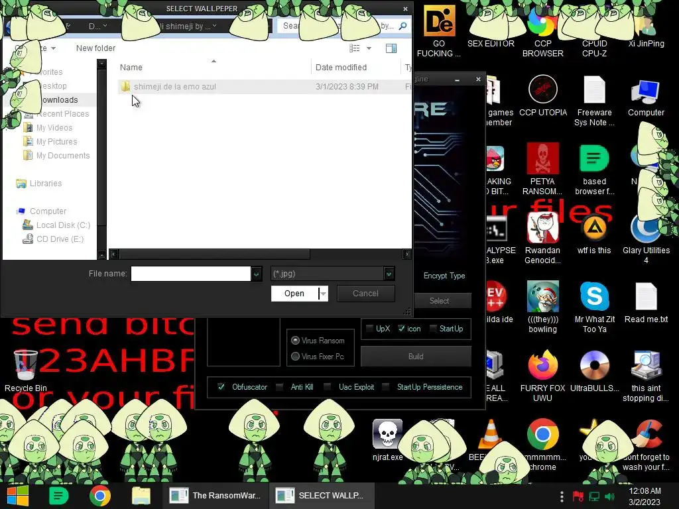Open the PETYA RANSOM skull icon
Viewport: 679px width, 509px height.
click(x=542, y=158)
